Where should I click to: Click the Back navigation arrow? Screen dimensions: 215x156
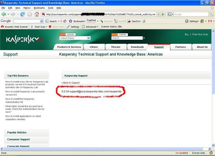(4, 14)
